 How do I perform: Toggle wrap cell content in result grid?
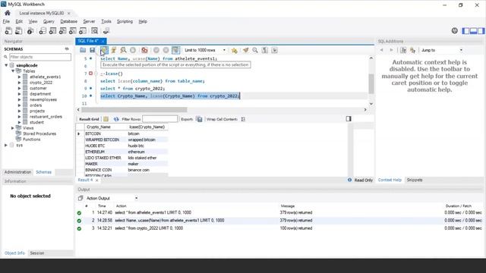pos(243,119)
